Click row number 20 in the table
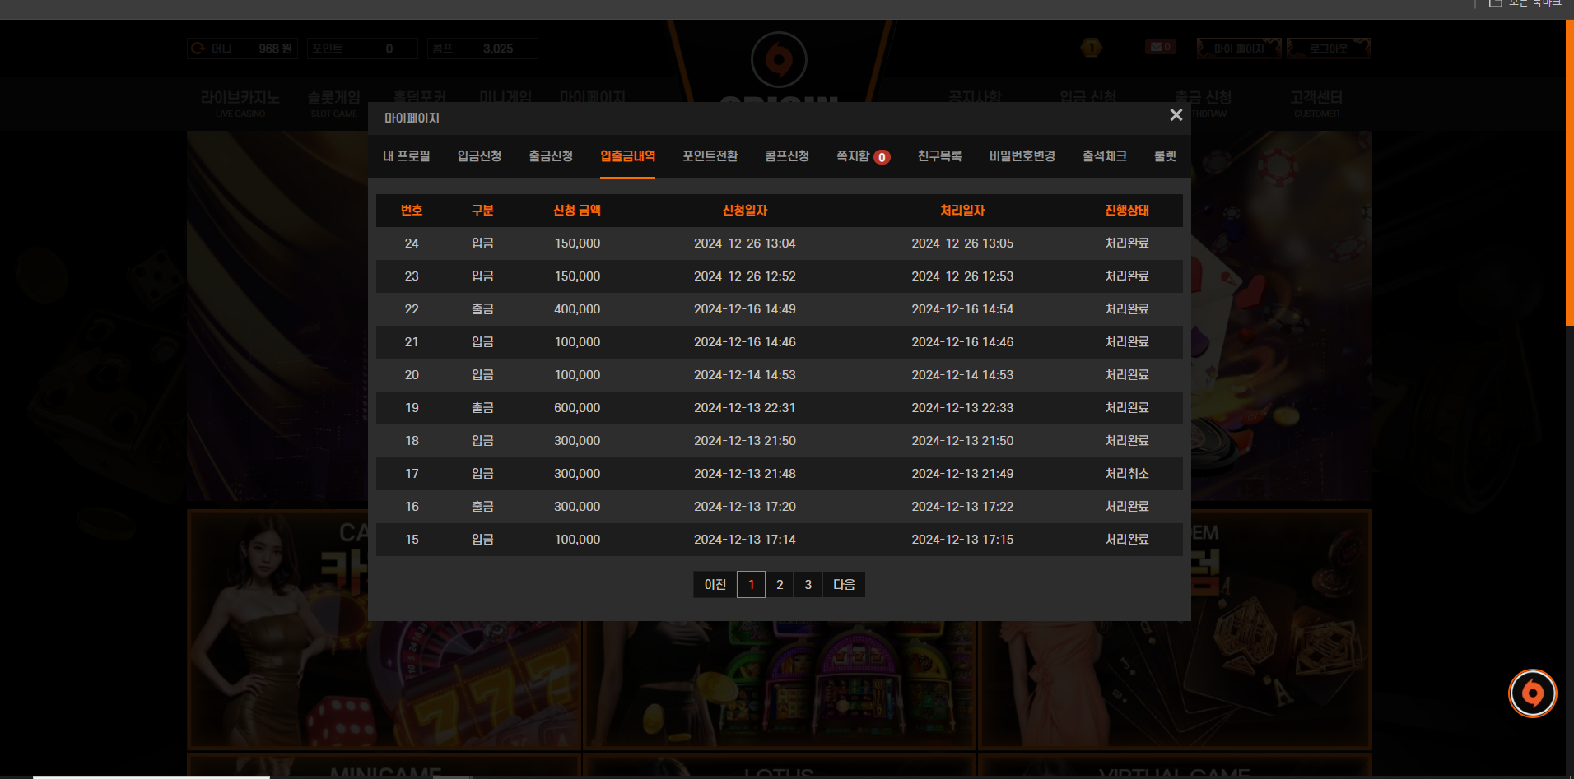 [x=412, y=374]
